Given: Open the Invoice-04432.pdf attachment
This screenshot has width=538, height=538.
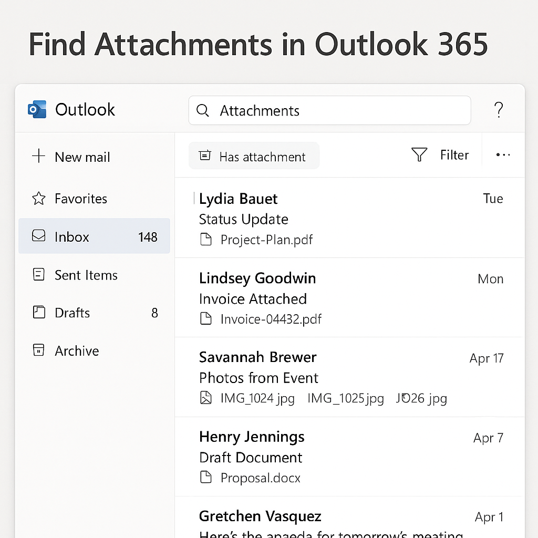Looking at the screenshot, I should tap(271, 319).
